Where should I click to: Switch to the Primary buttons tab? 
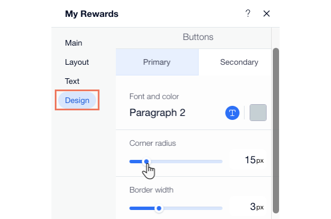(157, 62)
